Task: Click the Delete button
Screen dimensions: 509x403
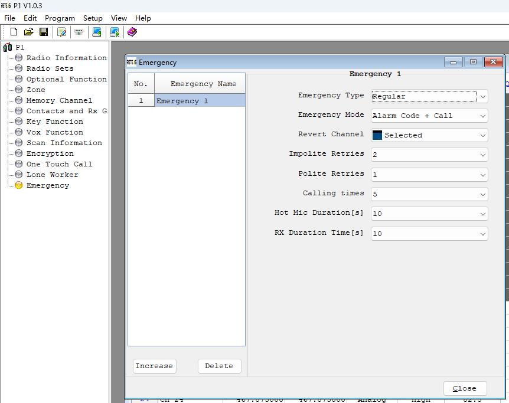Action: (220, 366)
